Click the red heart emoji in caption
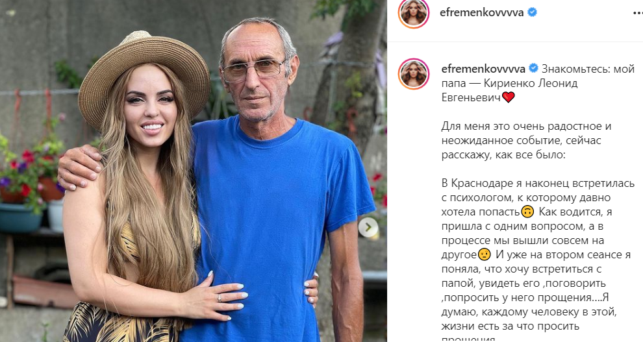The height and width of the screenshot is (342, 643). coord(509,97)
